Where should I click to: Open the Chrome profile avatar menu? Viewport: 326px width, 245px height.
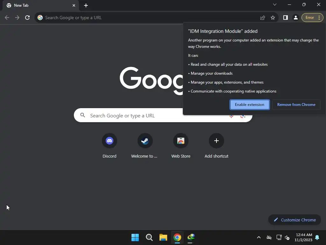[295, 18]
